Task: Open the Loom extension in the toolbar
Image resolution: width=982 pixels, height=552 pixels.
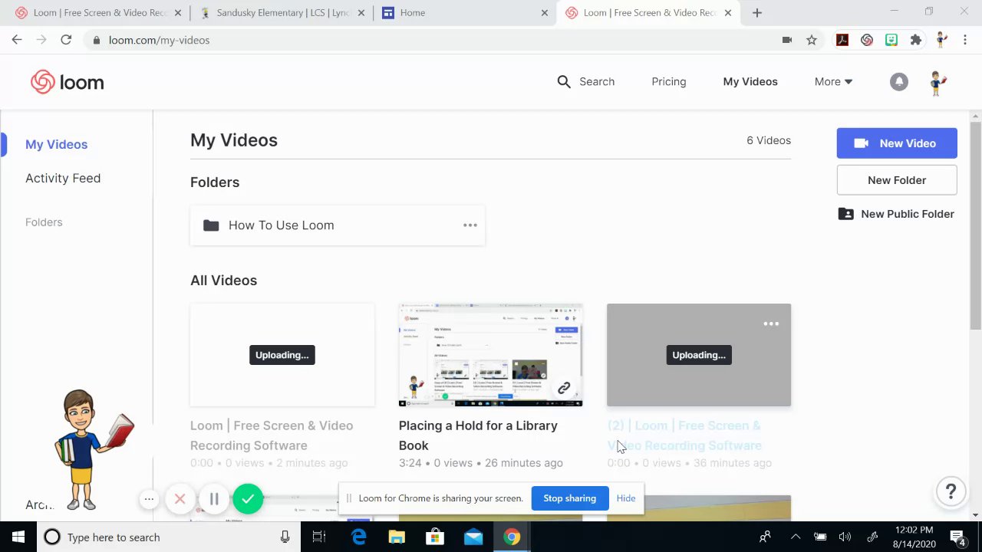Action: (867, 40)
